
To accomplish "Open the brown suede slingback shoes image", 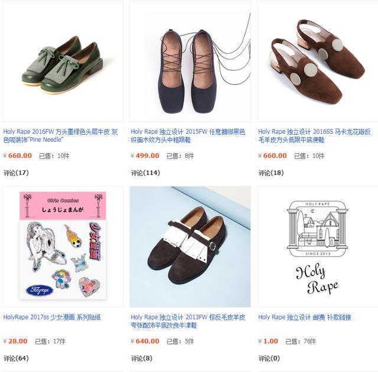I will point(318,62).
